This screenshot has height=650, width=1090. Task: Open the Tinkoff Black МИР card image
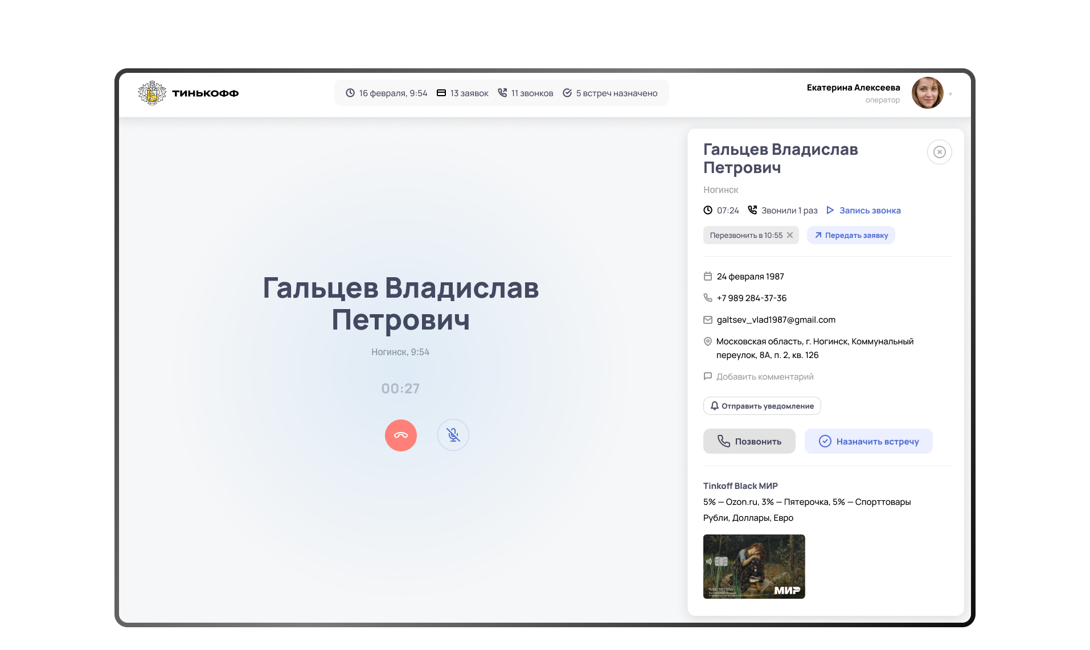pyautogui.click(x=753, y=566)
